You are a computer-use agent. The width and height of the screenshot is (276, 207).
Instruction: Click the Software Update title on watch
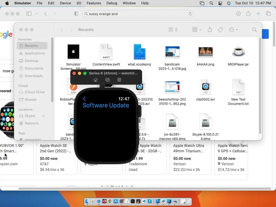[106, 105]
